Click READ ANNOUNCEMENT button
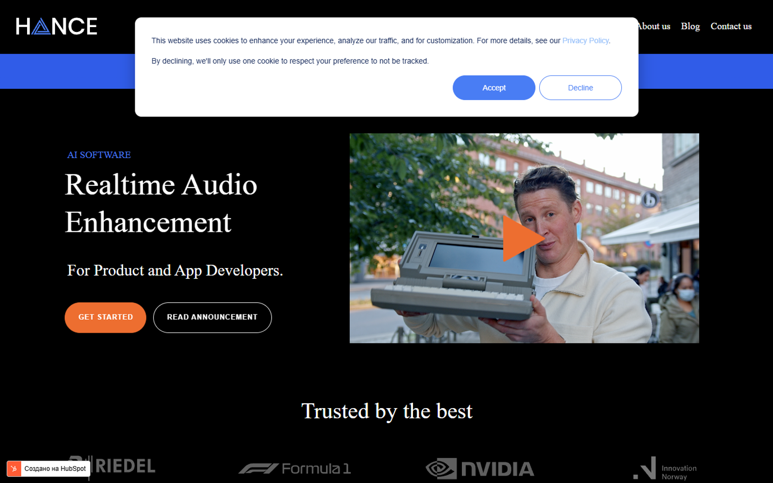773x483 pixels. point(212,317)
